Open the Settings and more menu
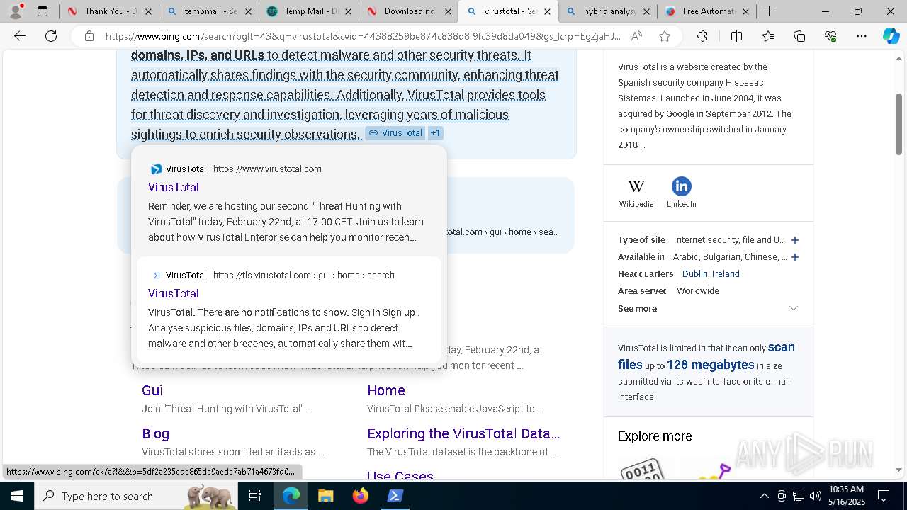Viewport: 907px width, 510px height. 861,36
